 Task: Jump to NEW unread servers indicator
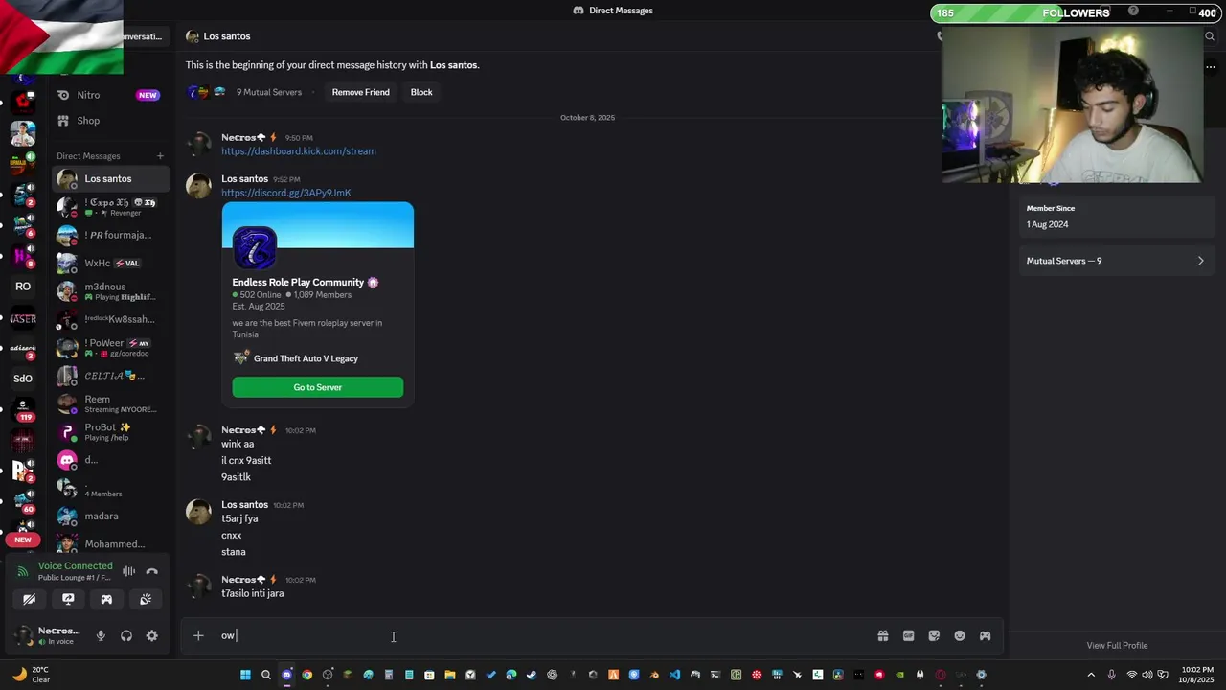click(x=23, y=540)
